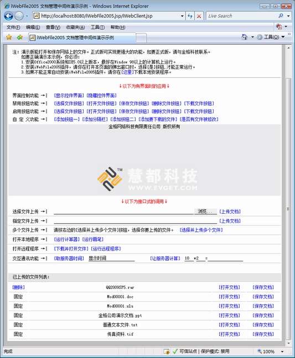Viewport: 295px width, 358px height.
Task: Click the browser Back arrow button
Action: [x=8, y=16]
